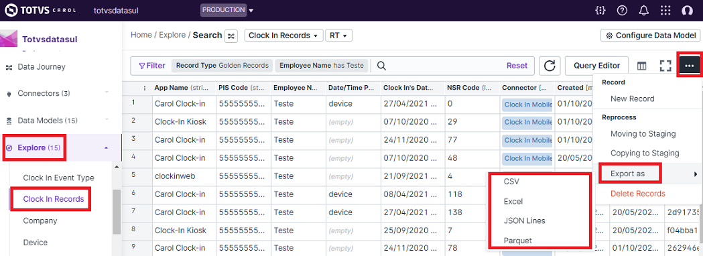The image size is (703, 256).
Task: Open the help question mark icon
Action: tap(622, 10)
